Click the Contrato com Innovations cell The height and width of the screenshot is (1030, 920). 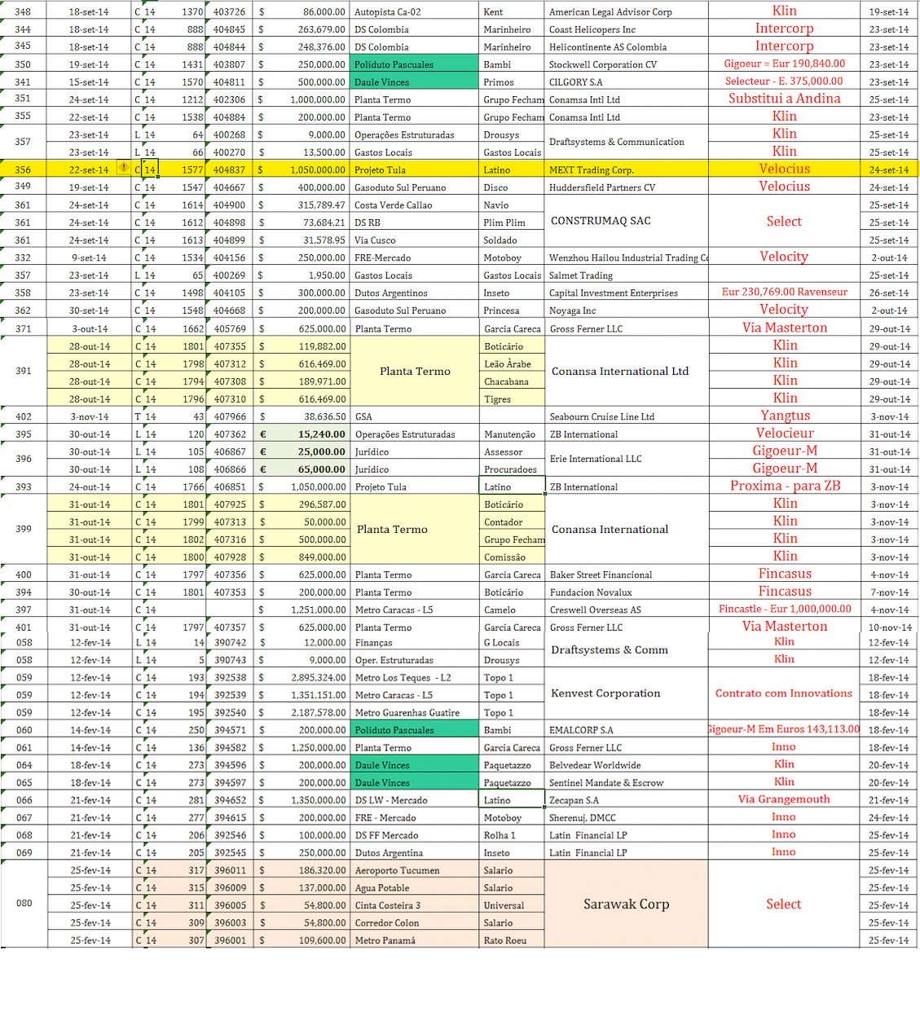pos(783,693)
